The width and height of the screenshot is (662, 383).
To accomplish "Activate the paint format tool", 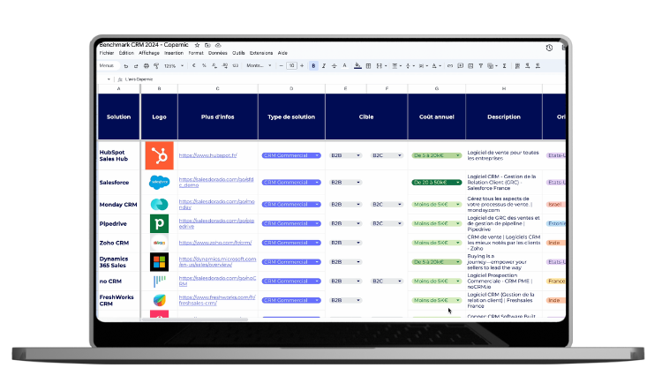I will pos(156,66).
